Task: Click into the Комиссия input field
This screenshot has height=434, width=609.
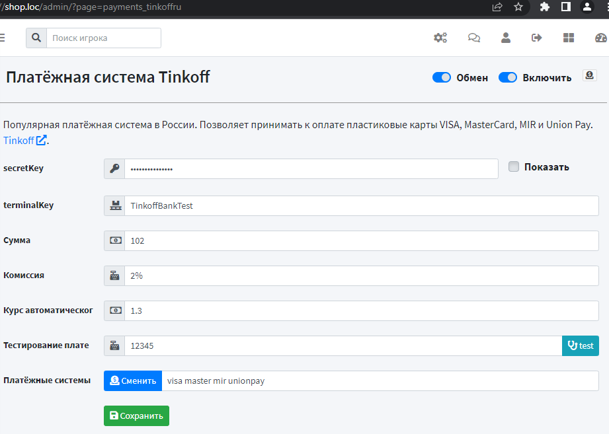Action: [361, 275]
